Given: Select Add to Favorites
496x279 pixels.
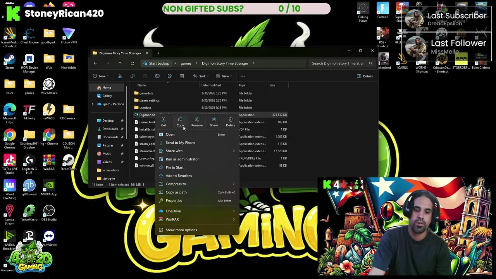Looking at the screenshot, I should point(197,176).
